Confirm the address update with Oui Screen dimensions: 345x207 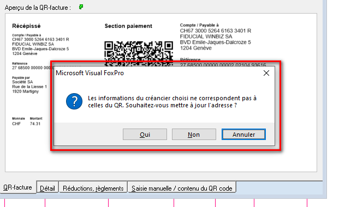[145, 135]
